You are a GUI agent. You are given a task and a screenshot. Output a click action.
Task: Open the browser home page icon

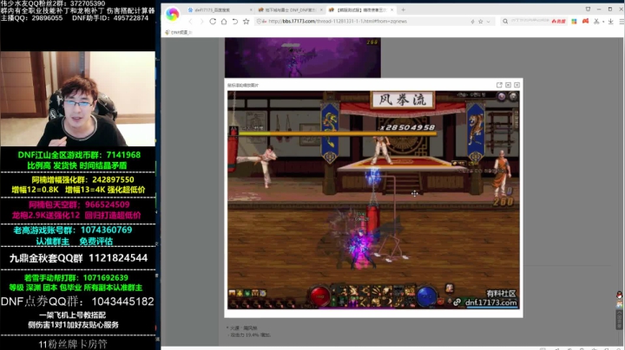(224, 22)
